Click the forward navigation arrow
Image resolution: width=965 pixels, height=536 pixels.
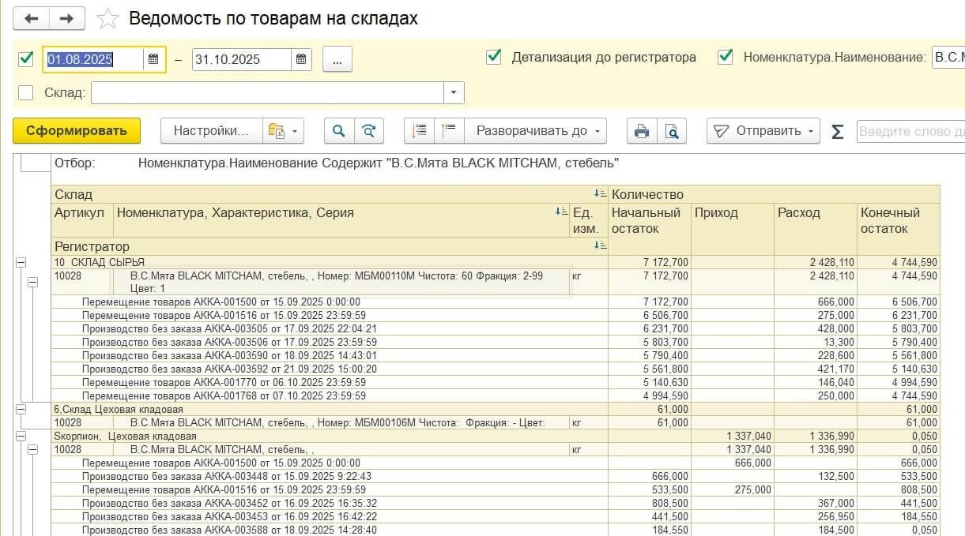pos(68,18)
